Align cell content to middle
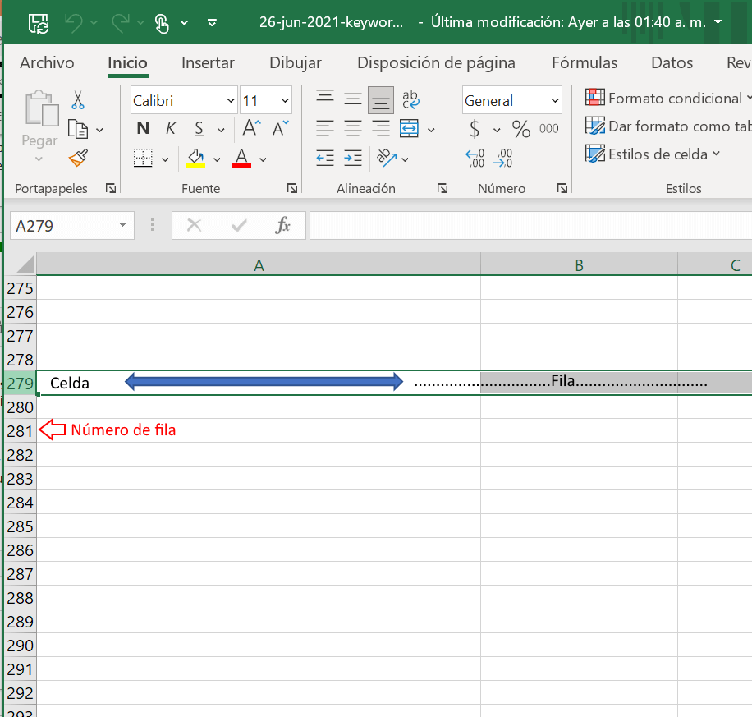 [x=353, y=100]
